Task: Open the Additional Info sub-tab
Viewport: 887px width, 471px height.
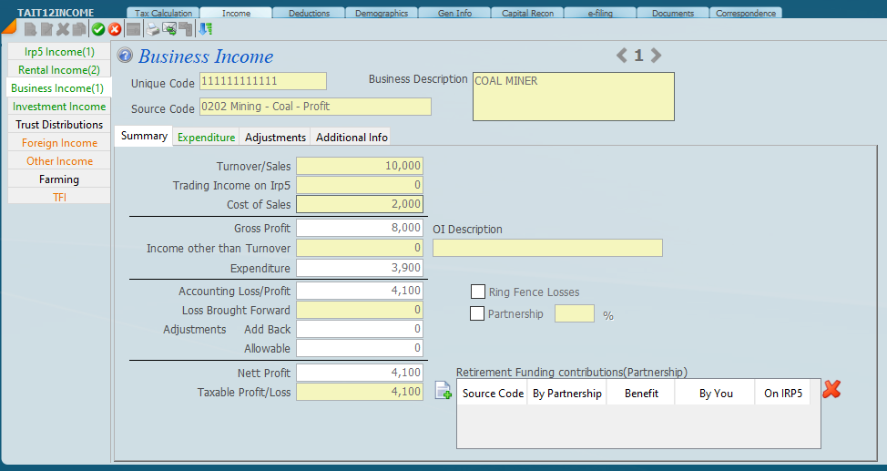Action: tap(352, 137)
